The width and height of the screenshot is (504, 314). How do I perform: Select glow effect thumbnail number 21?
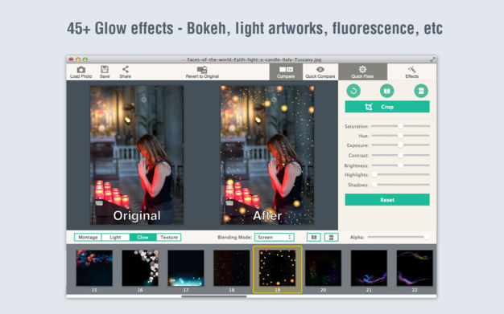click(369, 268)
